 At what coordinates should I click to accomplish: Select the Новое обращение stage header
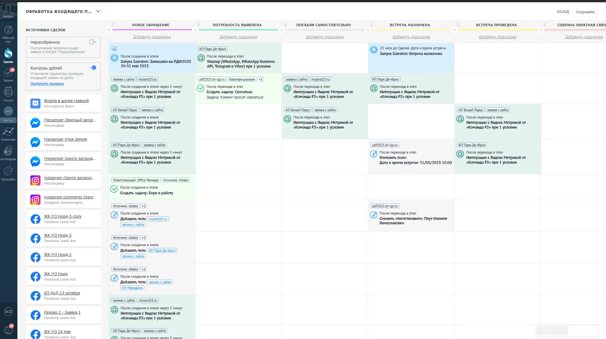(x=151, y=25)
